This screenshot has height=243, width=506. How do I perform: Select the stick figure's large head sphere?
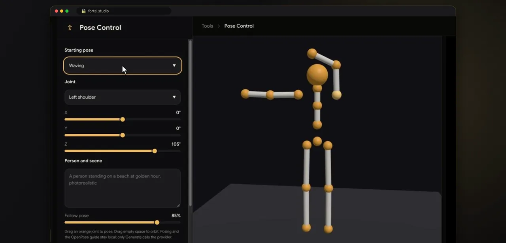317,75
